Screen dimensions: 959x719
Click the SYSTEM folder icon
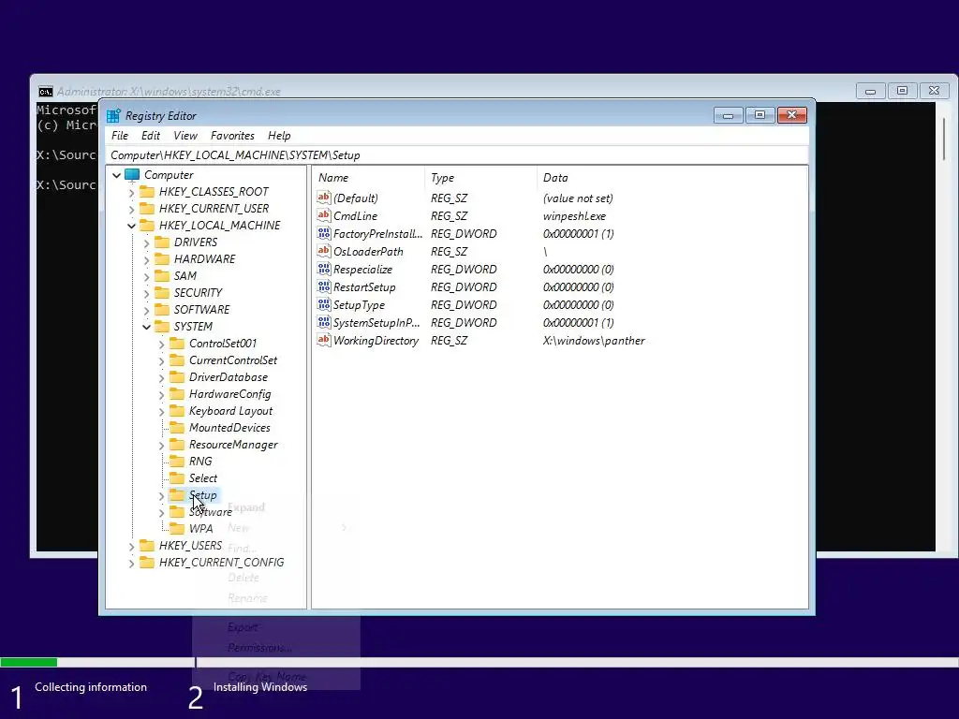click(162, 327)
